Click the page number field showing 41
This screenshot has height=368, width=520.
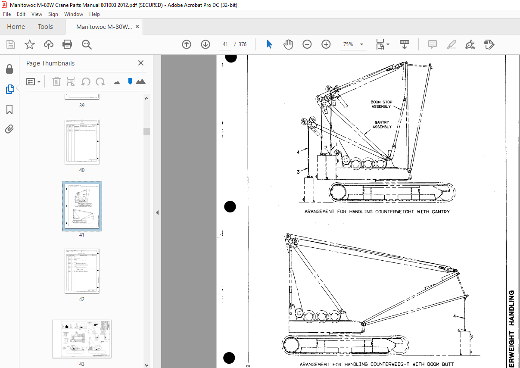pos(225,44)
